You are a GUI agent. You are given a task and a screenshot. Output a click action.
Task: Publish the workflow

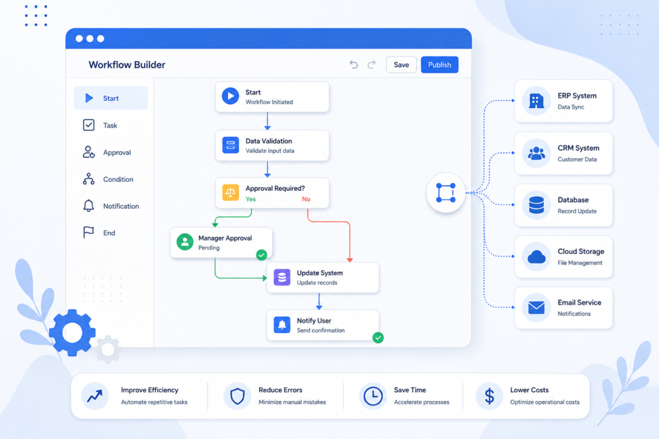tap(440, 65)
